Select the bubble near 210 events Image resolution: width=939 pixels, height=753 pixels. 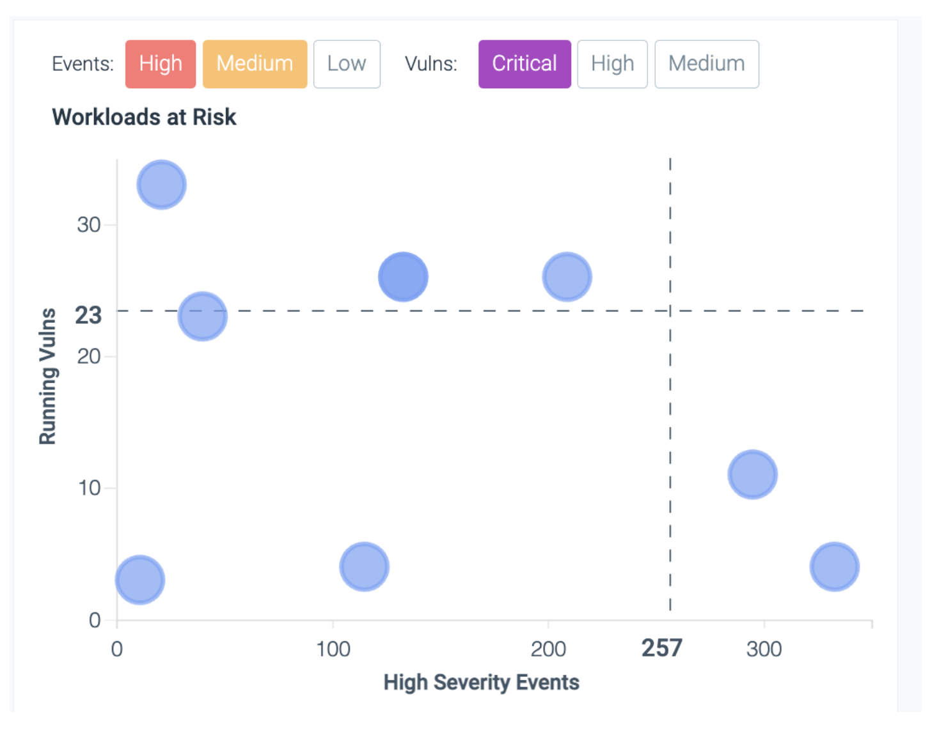[x=565, y=276]
